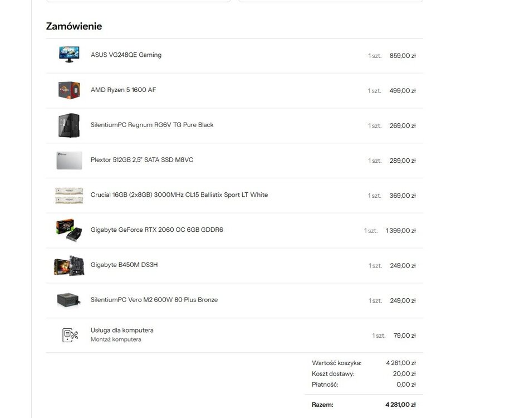Click the Montaż komputera subtitle
510x418 pixels.
(x=116, y=339)
